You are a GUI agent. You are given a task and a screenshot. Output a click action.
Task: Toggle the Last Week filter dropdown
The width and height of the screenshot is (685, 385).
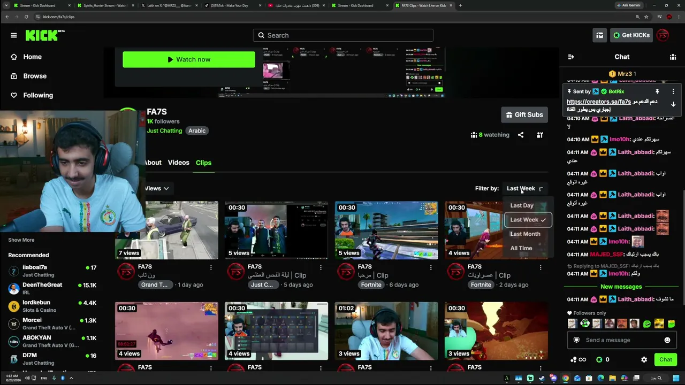(x=525, y=188)
